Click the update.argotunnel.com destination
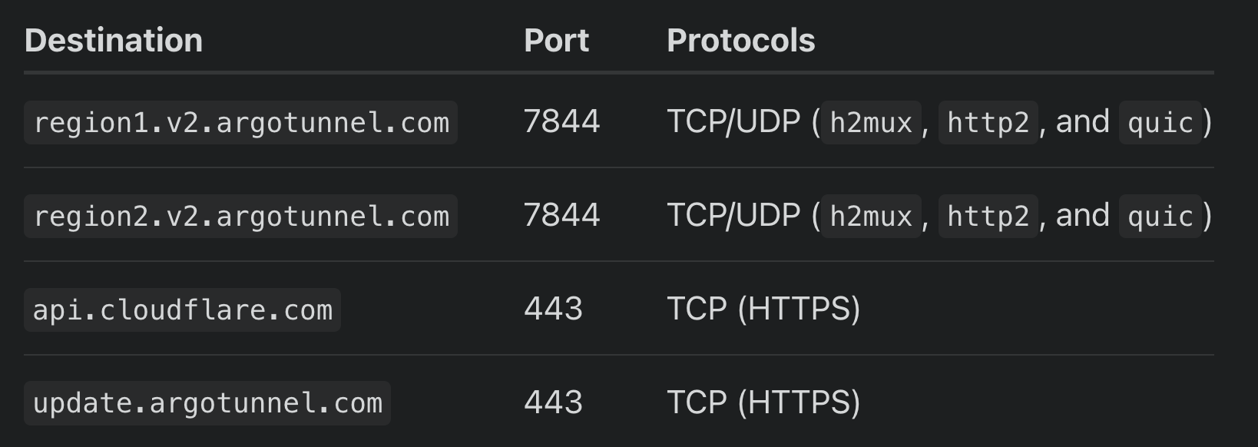 207,404
